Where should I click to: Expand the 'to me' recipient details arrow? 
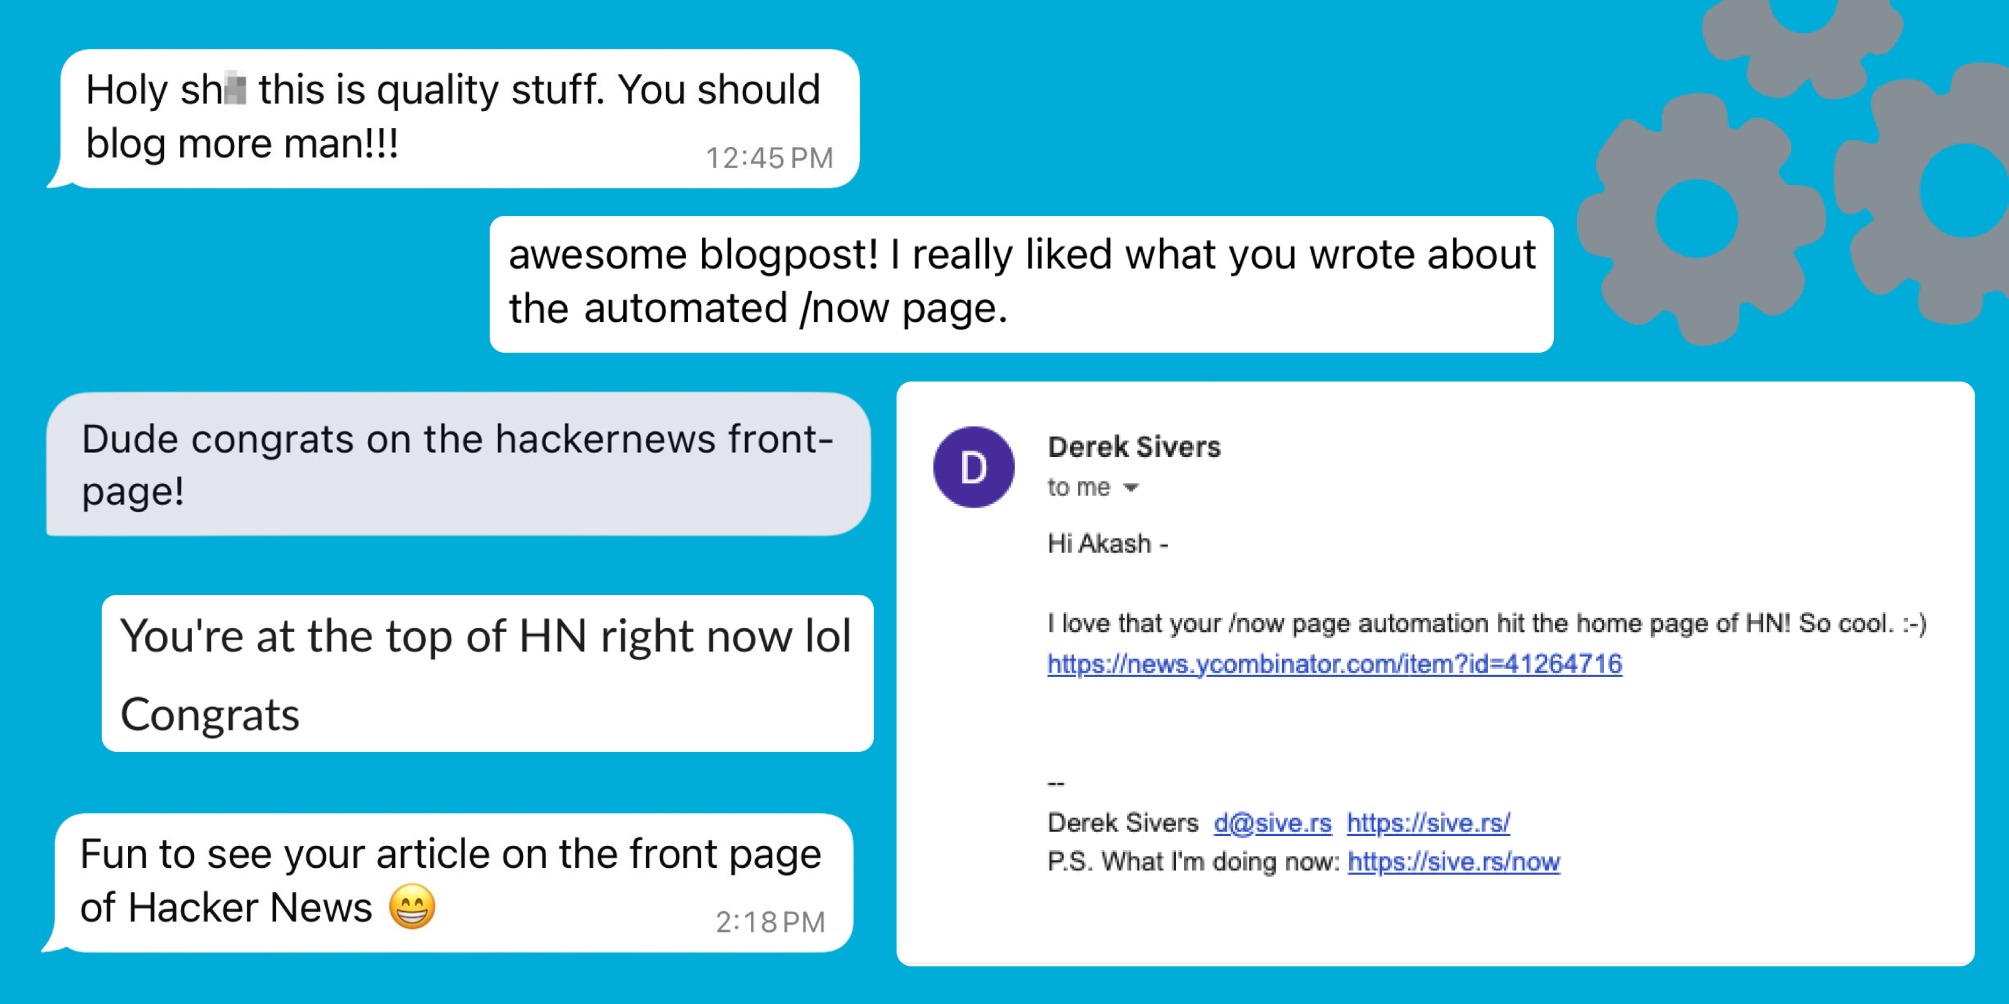click(x=1131, y=488)
